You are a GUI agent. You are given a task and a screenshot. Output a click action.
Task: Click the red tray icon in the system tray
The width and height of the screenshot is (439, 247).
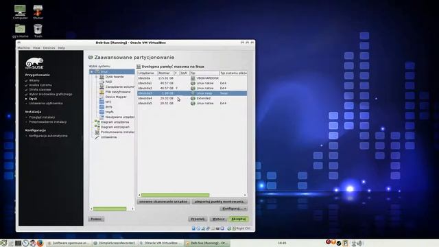click(328, 242)
